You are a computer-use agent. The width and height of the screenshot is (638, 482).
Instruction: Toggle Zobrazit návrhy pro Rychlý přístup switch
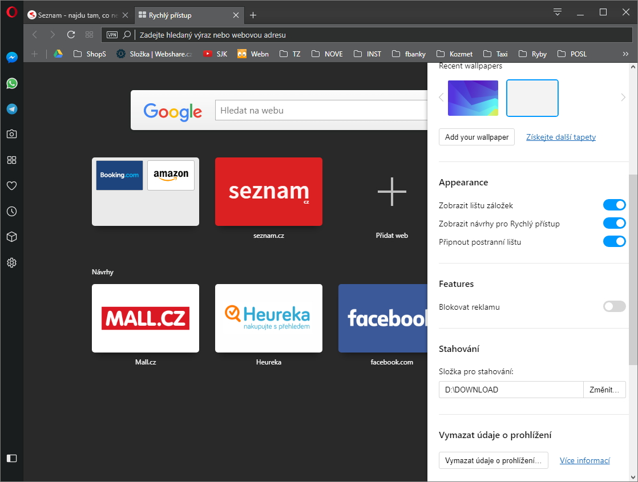(615, 223)
